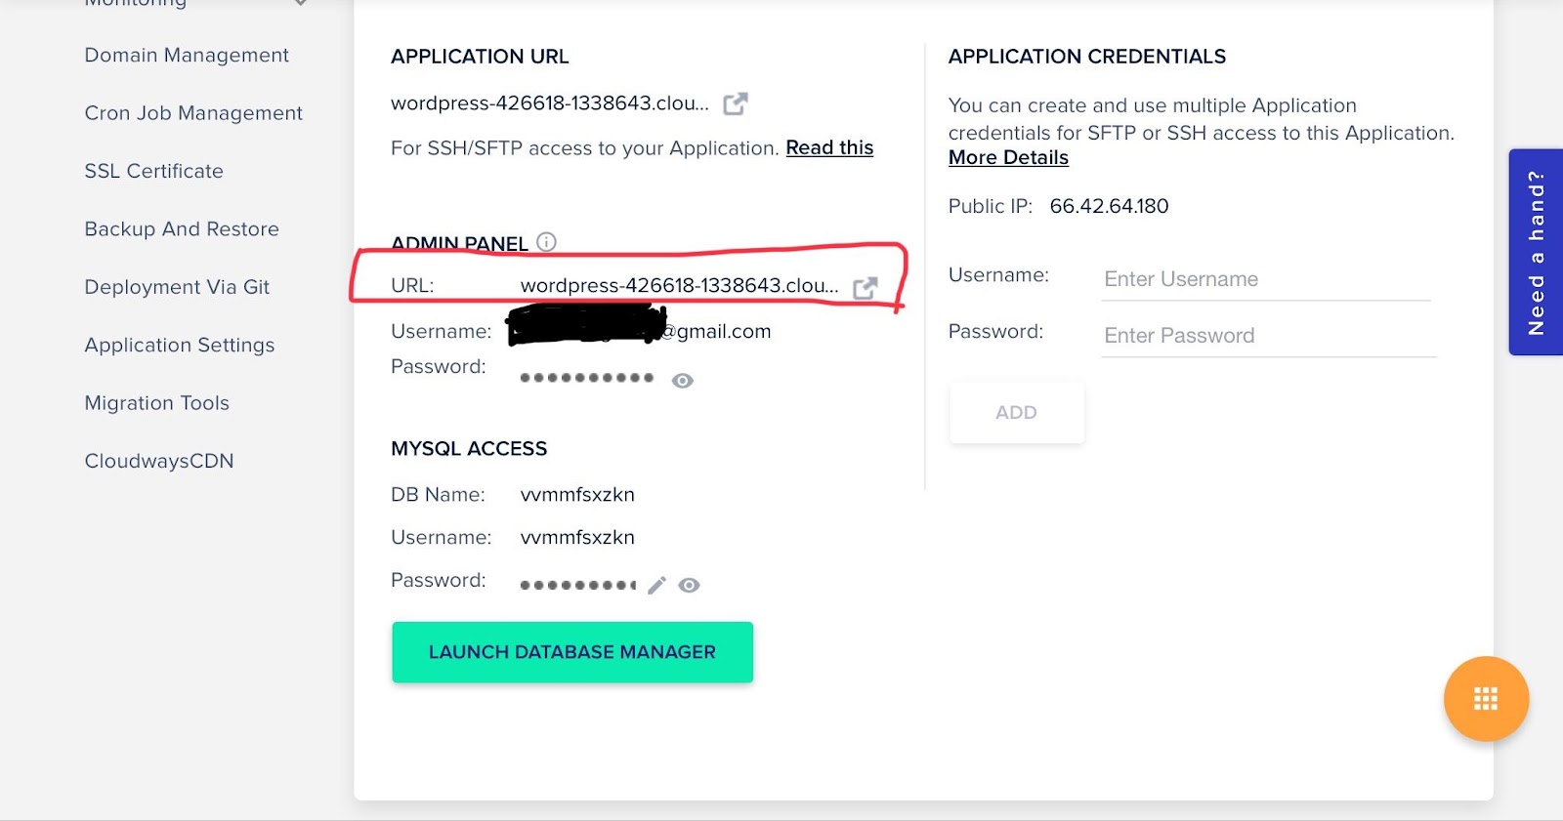Edit the MySQL password with pencil icon
This screenshot has height=821, width=1563.
click(656, 585)
